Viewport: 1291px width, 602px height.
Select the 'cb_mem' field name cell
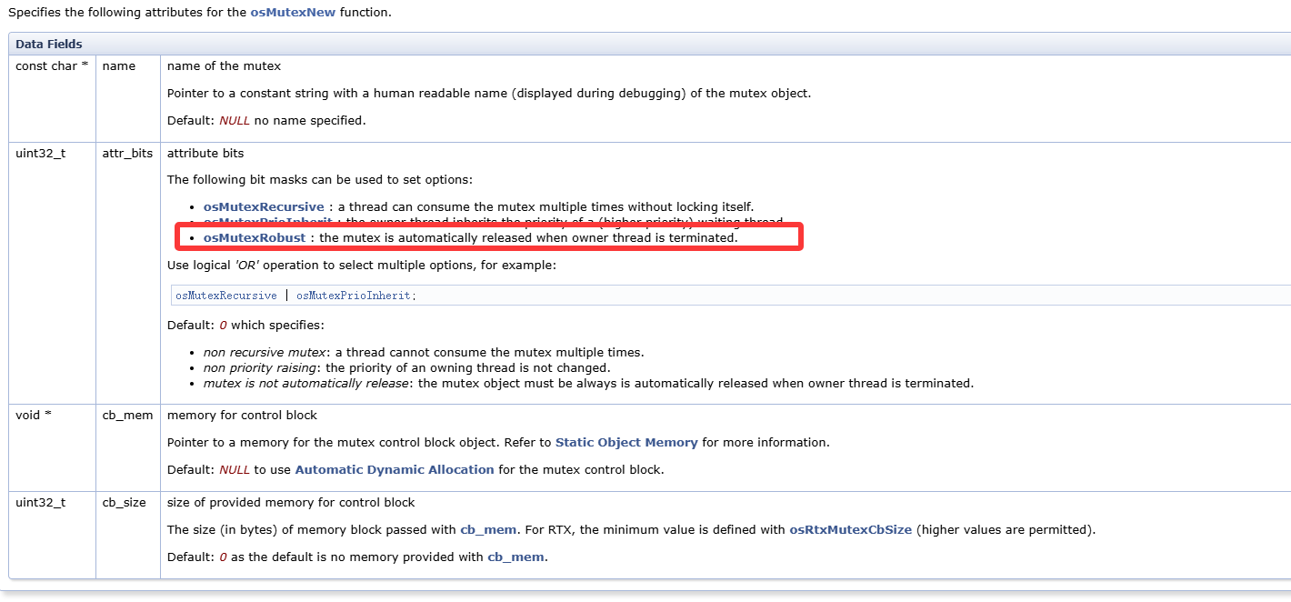pyautogui.click(x=123, y=415)
